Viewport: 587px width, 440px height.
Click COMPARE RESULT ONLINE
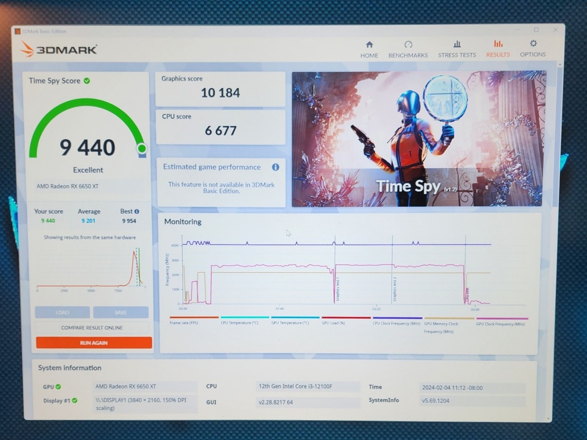(92, 328)
